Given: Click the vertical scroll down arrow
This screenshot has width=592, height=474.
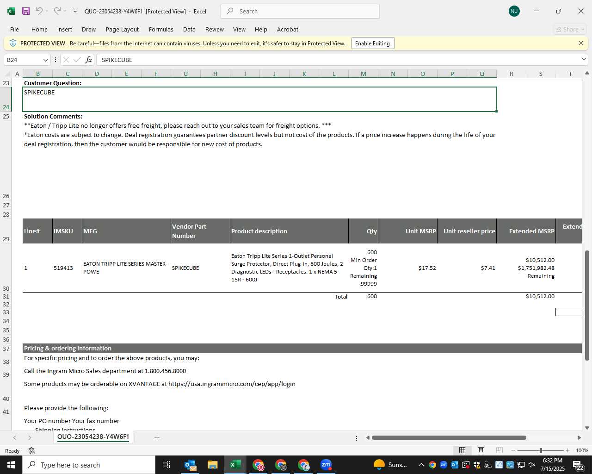Looking at the screenshot, I should [587, 428].
